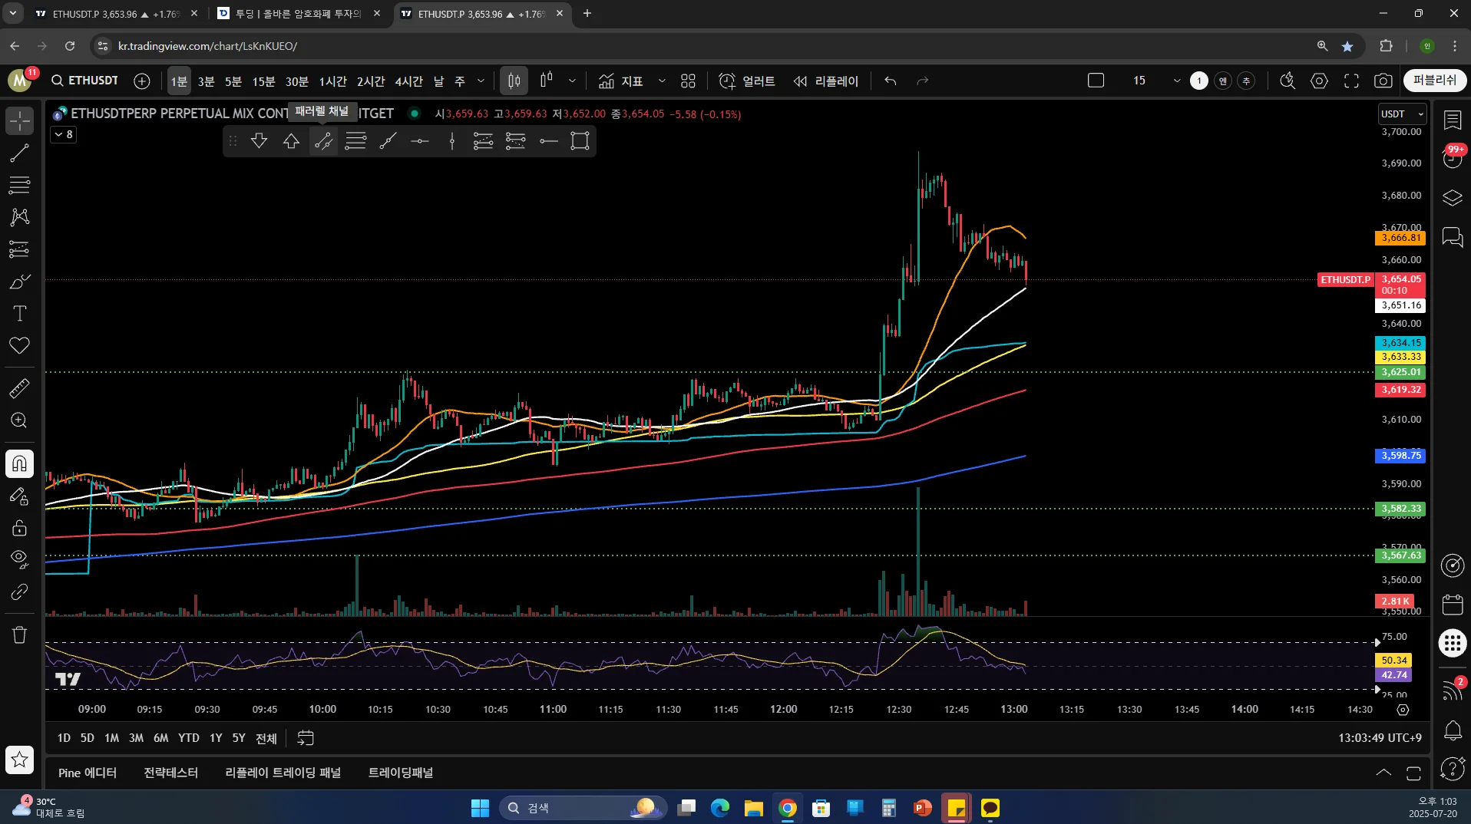Click the trash icon to remove drawings
1471x824 pixels.
tap(19, 634)
